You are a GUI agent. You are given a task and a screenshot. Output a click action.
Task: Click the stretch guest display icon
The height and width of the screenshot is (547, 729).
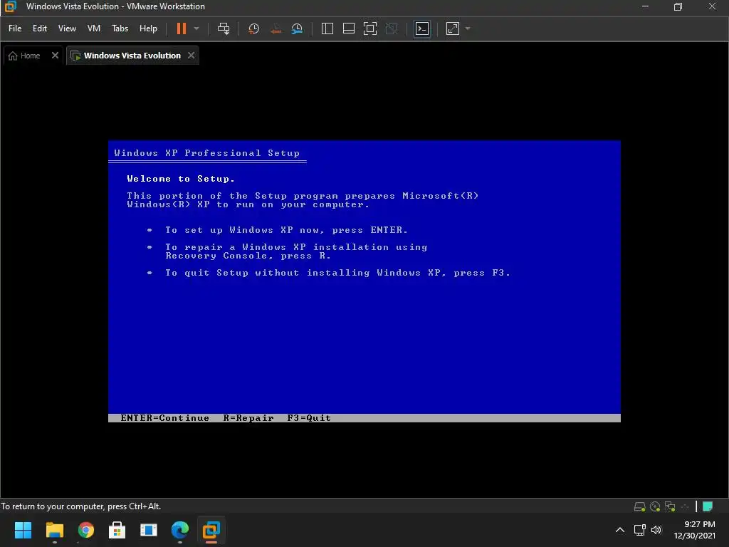click(452, 28)
